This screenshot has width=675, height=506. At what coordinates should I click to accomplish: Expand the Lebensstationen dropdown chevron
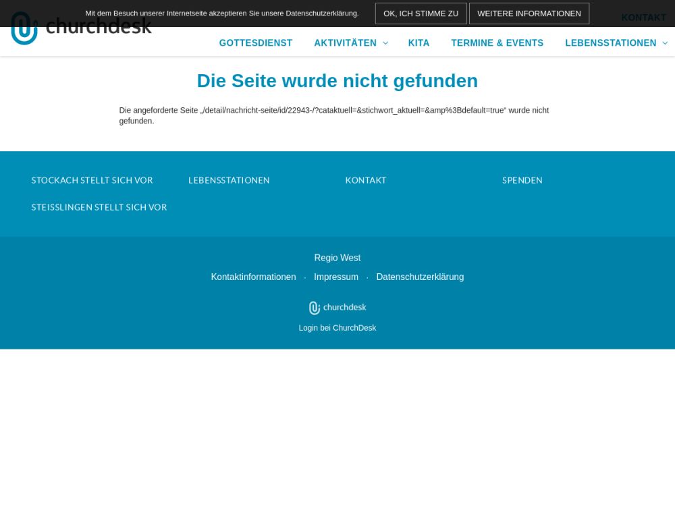click(665, 43)
